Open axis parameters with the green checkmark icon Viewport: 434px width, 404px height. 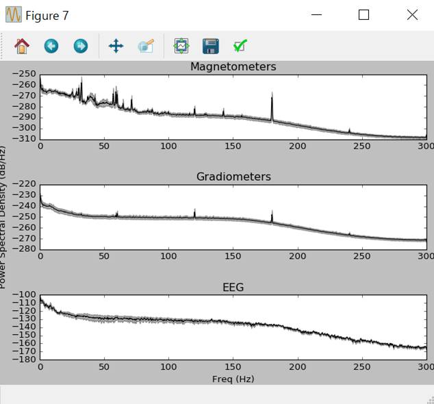[x=240, y=46]
